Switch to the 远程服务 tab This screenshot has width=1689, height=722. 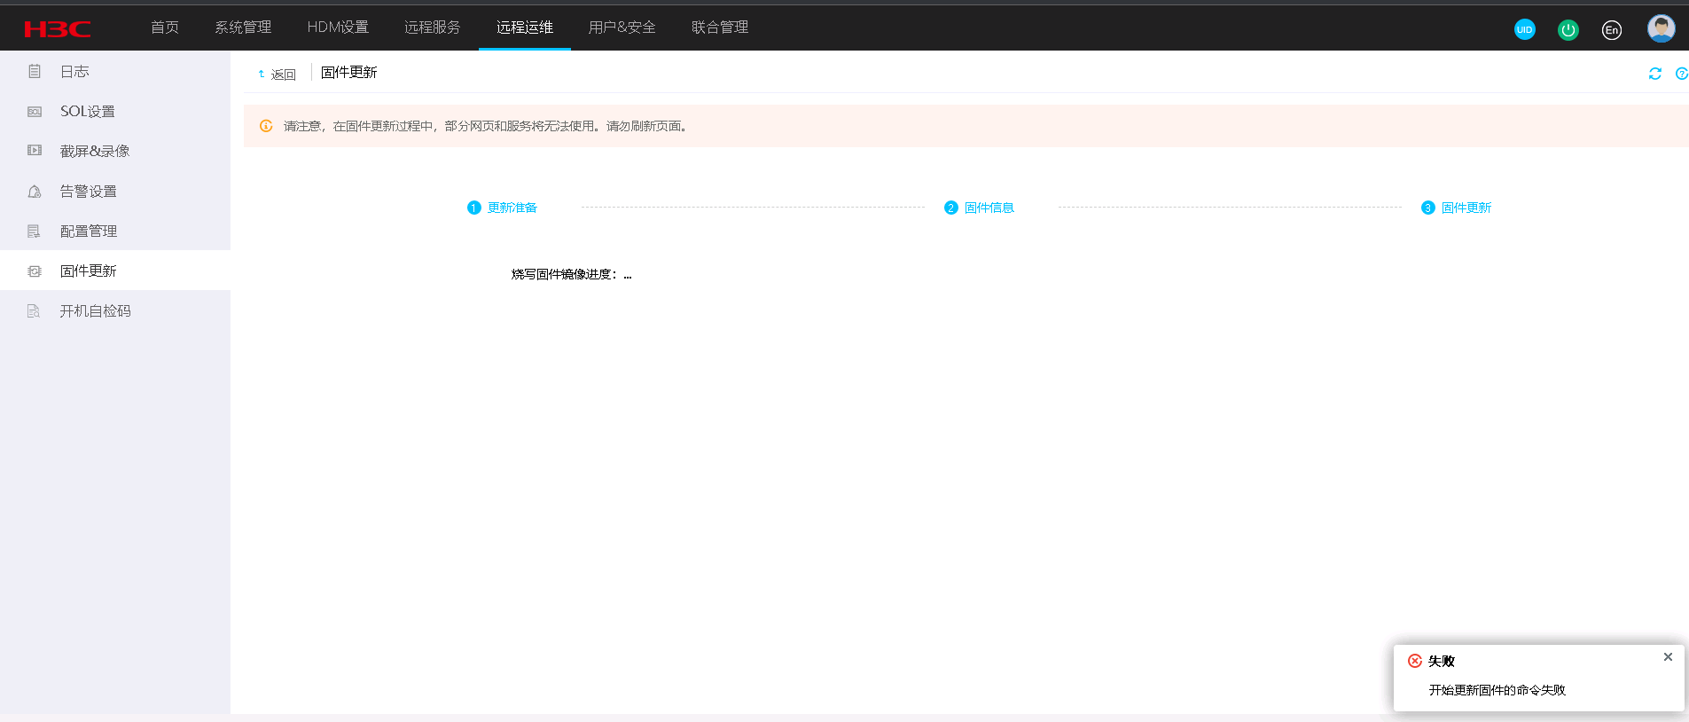point(433,27)
